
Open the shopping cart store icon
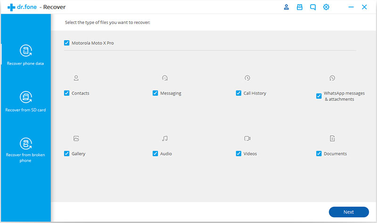click(x=299, y=7)
